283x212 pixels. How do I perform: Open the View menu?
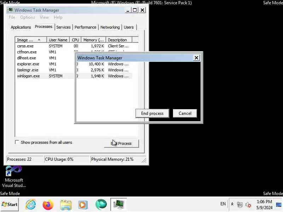[45, 17]
